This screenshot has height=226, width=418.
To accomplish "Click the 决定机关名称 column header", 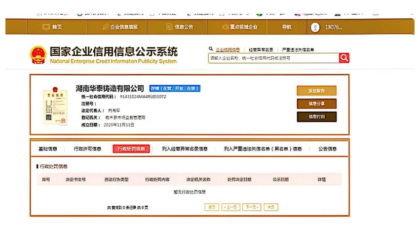I will (x=198, y=180).
